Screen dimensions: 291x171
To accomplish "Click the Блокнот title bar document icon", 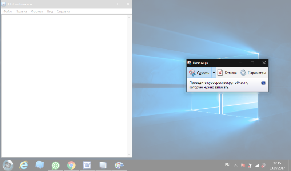I will pos(4,4).
